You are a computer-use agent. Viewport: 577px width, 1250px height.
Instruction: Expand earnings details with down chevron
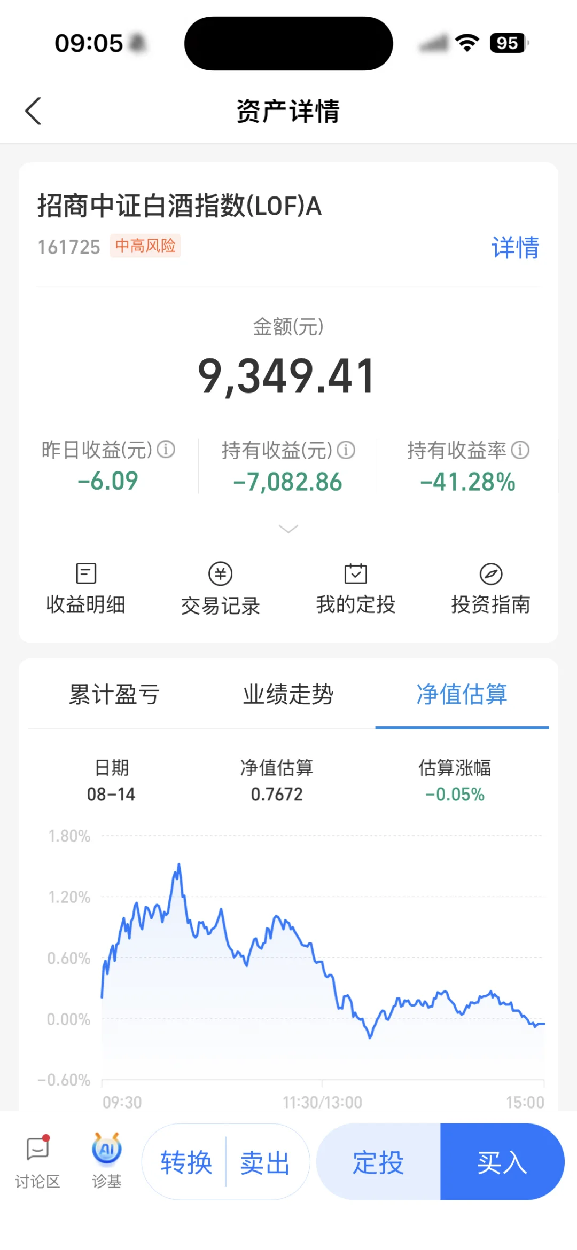coord(288,529)
